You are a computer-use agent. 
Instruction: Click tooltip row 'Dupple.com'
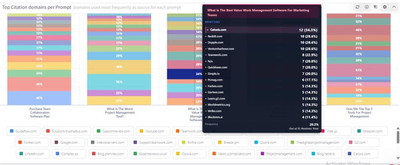(x=262, y=42)
